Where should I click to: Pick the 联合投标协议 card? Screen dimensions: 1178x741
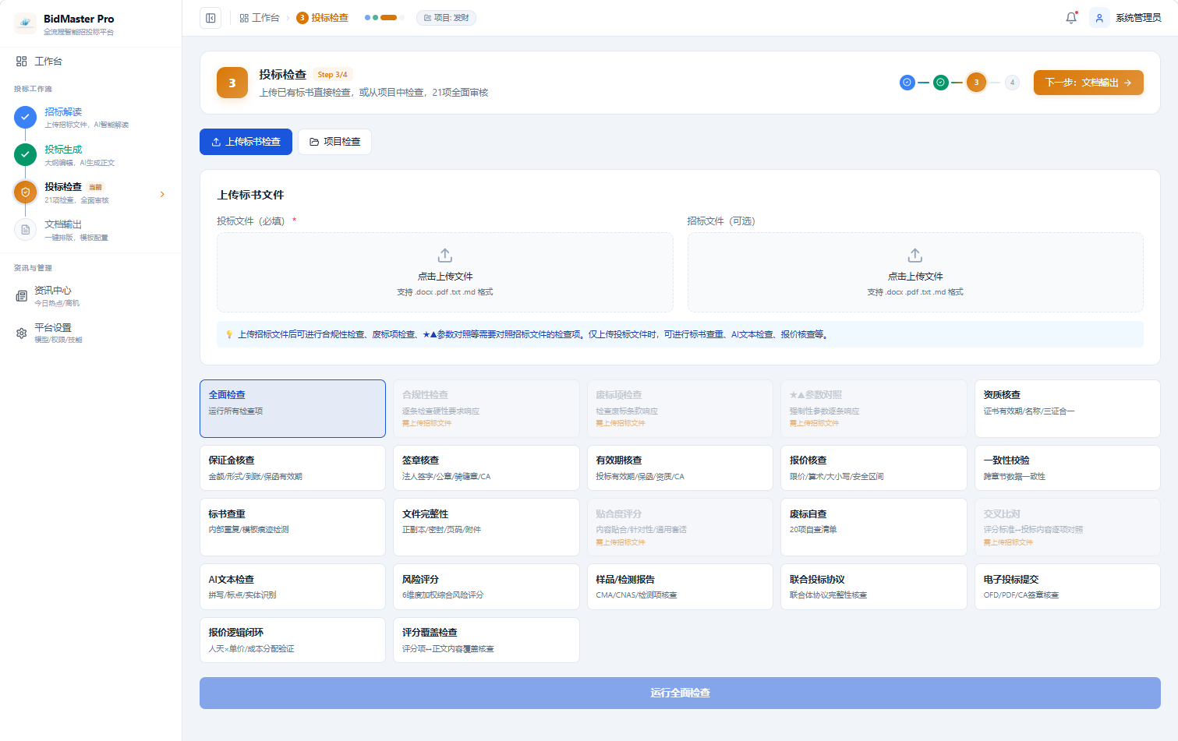tap(873, 587)
